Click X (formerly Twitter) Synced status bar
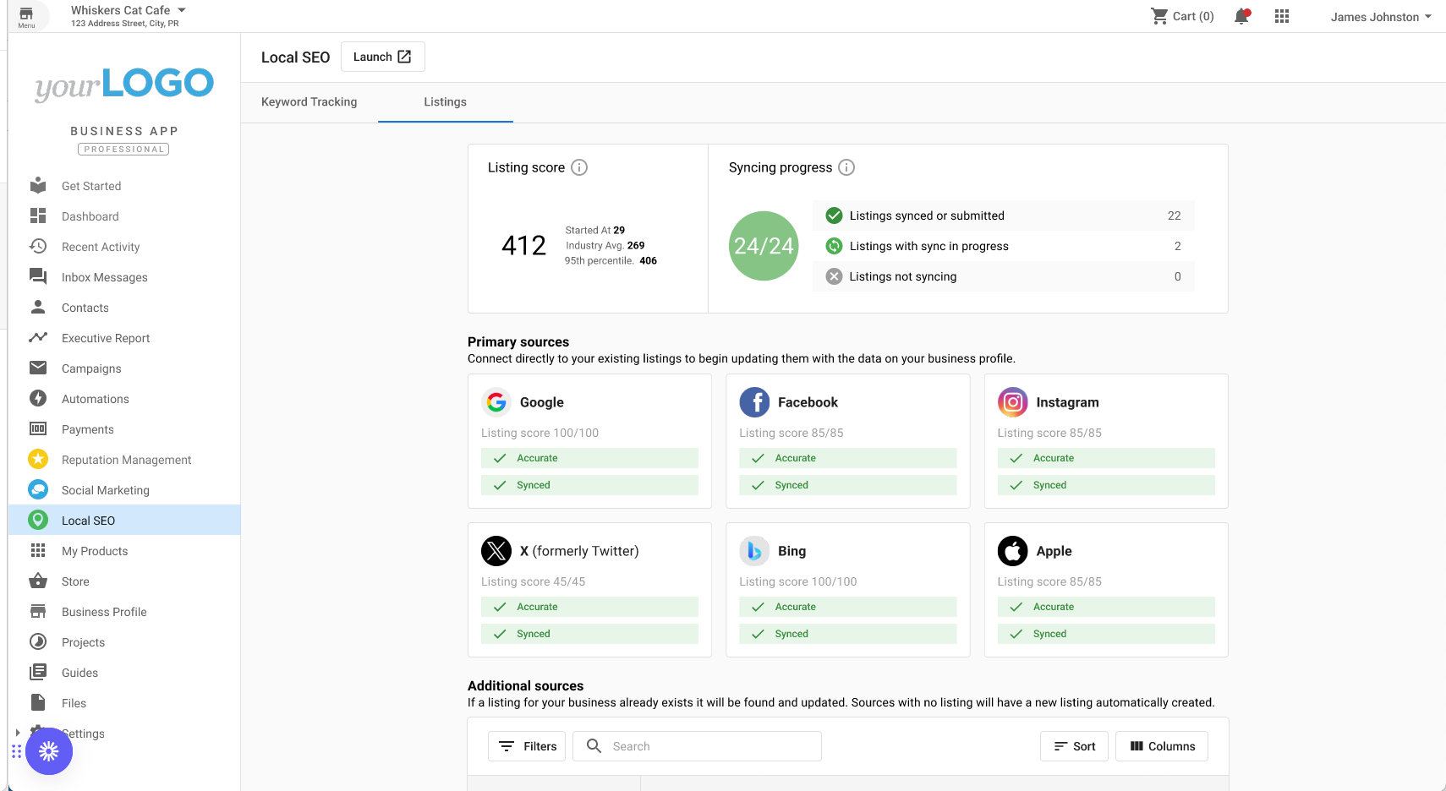 coord(589,634)
